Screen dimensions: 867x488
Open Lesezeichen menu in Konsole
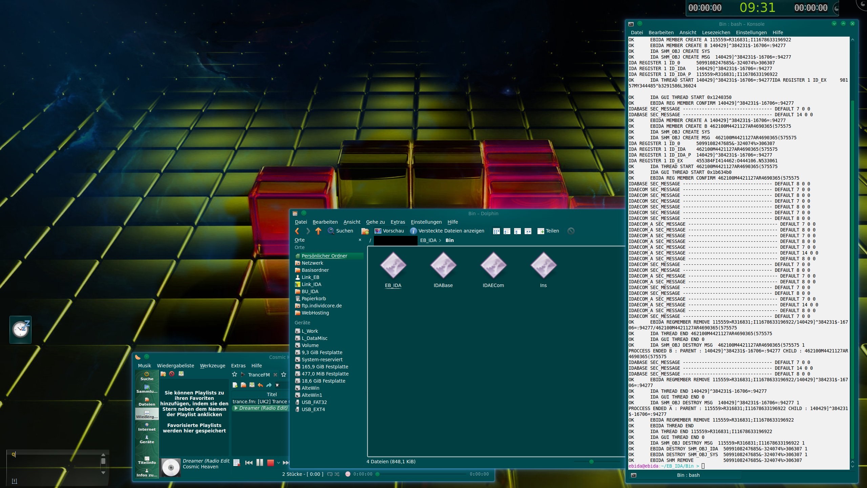click(716, 33)
